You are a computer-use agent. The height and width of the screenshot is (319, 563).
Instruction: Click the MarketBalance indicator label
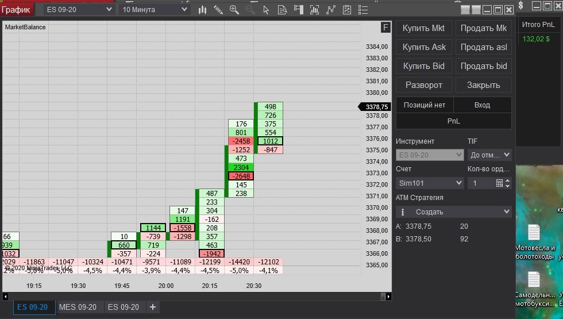click(x=25, y=28)
